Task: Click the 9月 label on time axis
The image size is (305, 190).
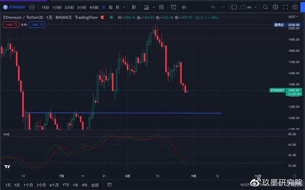Action: [194, 176]
